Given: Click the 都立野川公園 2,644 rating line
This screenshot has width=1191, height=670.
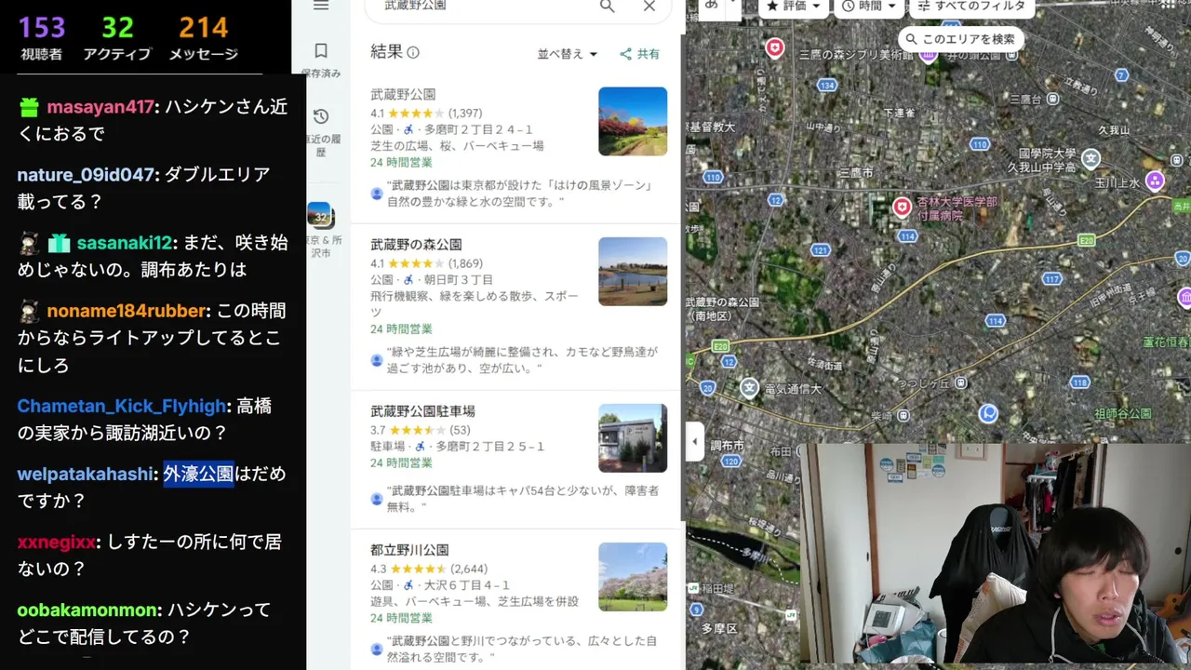Looking at the screenshot, I should 429,569.
